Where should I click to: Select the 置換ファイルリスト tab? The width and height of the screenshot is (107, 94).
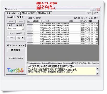click(x=12, y=13)
